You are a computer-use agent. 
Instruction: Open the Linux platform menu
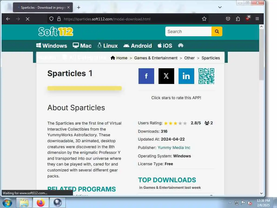point(107,45)
